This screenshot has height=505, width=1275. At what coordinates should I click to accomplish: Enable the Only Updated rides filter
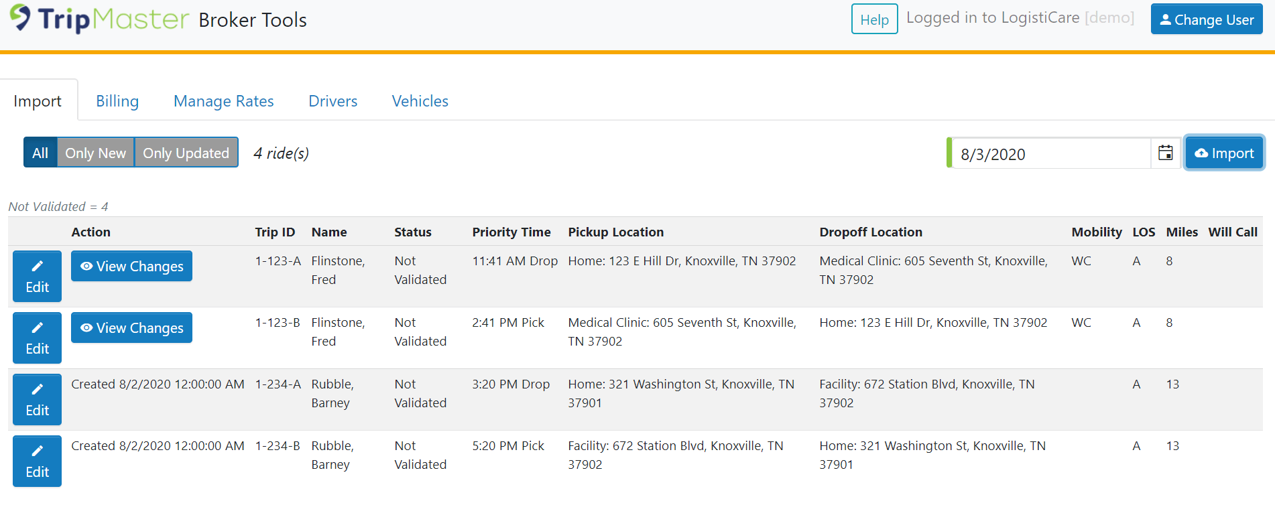[186, 152]
